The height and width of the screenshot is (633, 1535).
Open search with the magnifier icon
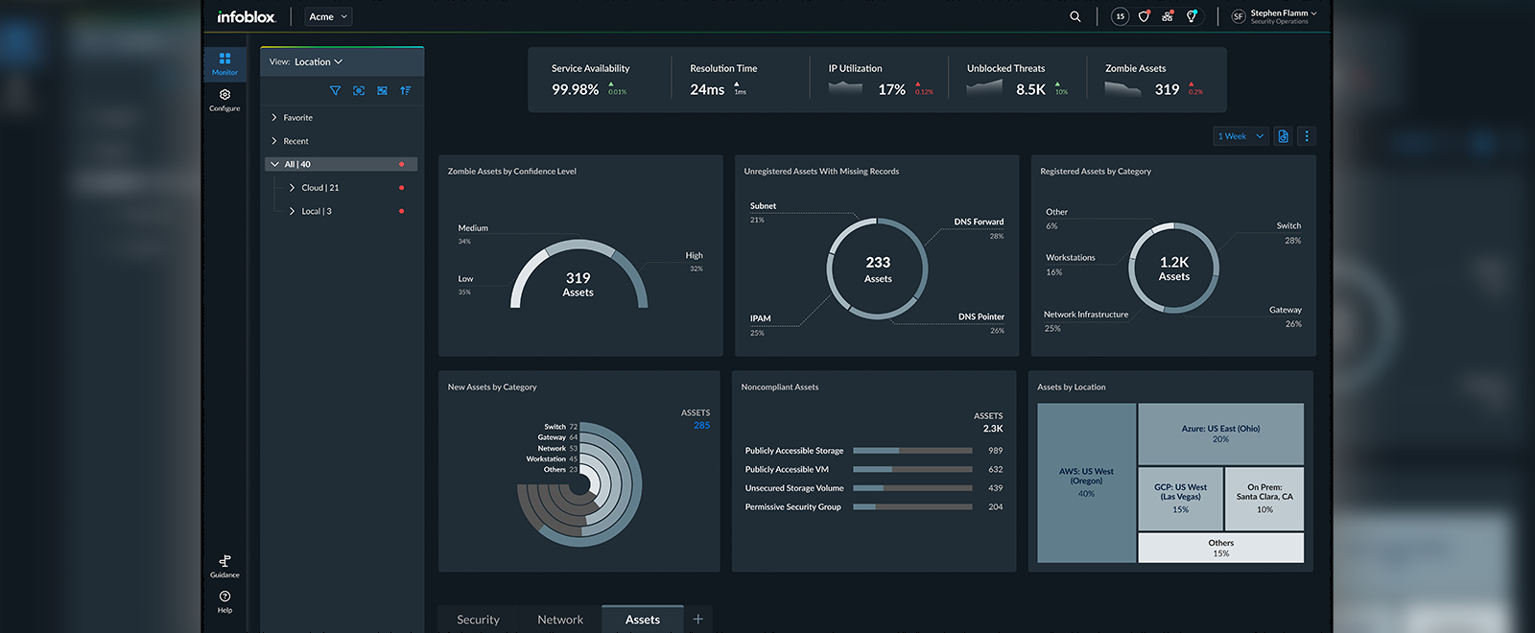pyautogui.click(x=1075, y=16)
